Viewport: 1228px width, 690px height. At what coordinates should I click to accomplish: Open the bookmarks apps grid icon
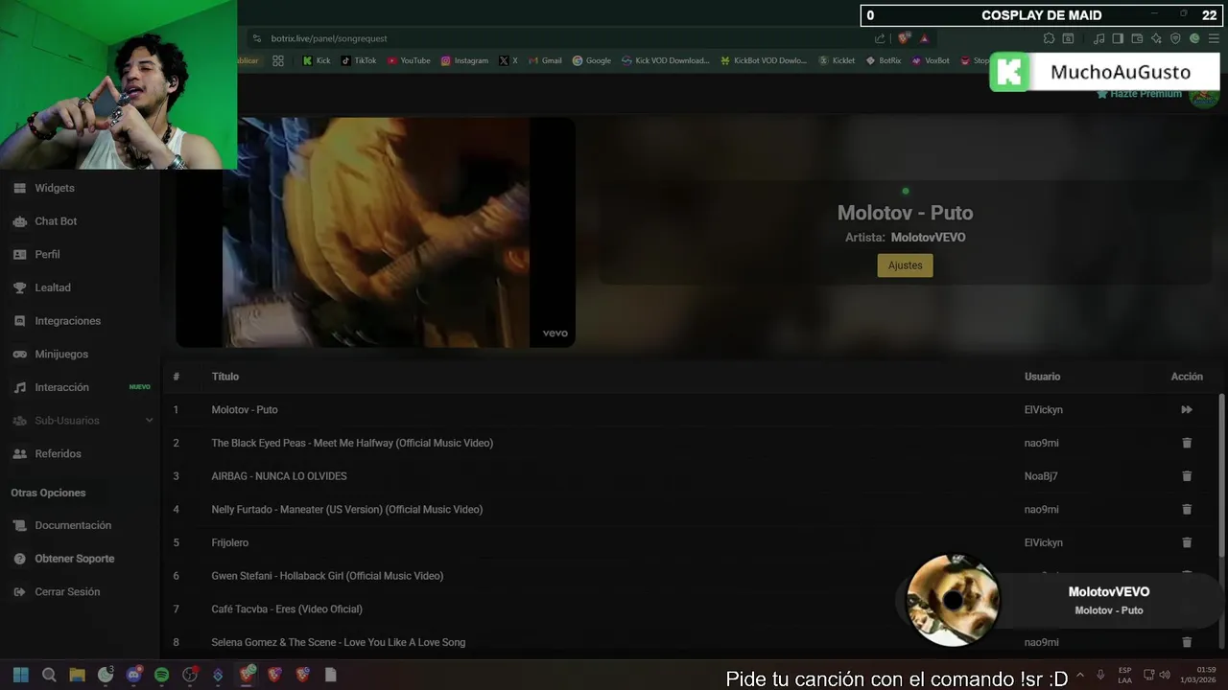click(x=278, y=60)
